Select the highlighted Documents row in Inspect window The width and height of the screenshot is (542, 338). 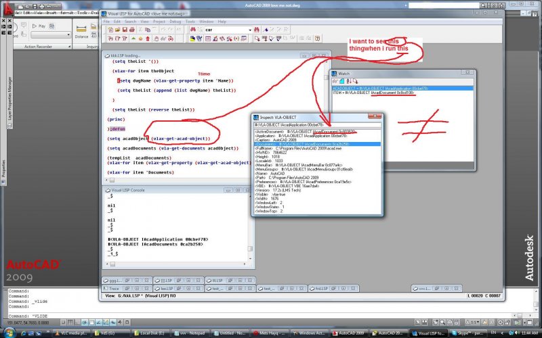point(317,144)
